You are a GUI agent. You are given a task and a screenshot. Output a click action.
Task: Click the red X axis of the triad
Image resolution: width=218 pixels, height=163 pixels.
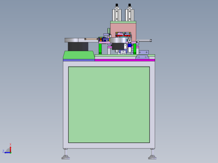click(x=10, y=149)
